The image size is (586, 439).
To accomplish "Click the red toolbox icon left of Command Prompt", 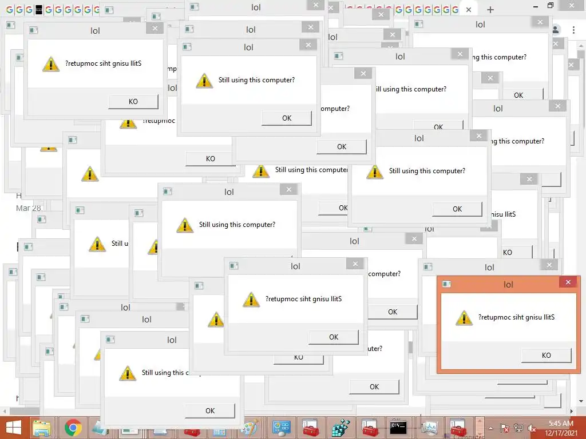I will tap(370, 428).
